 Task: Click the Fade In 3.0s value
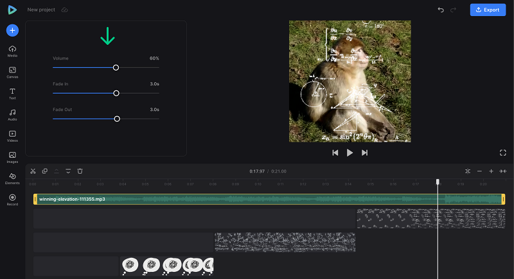coord(154,84)
